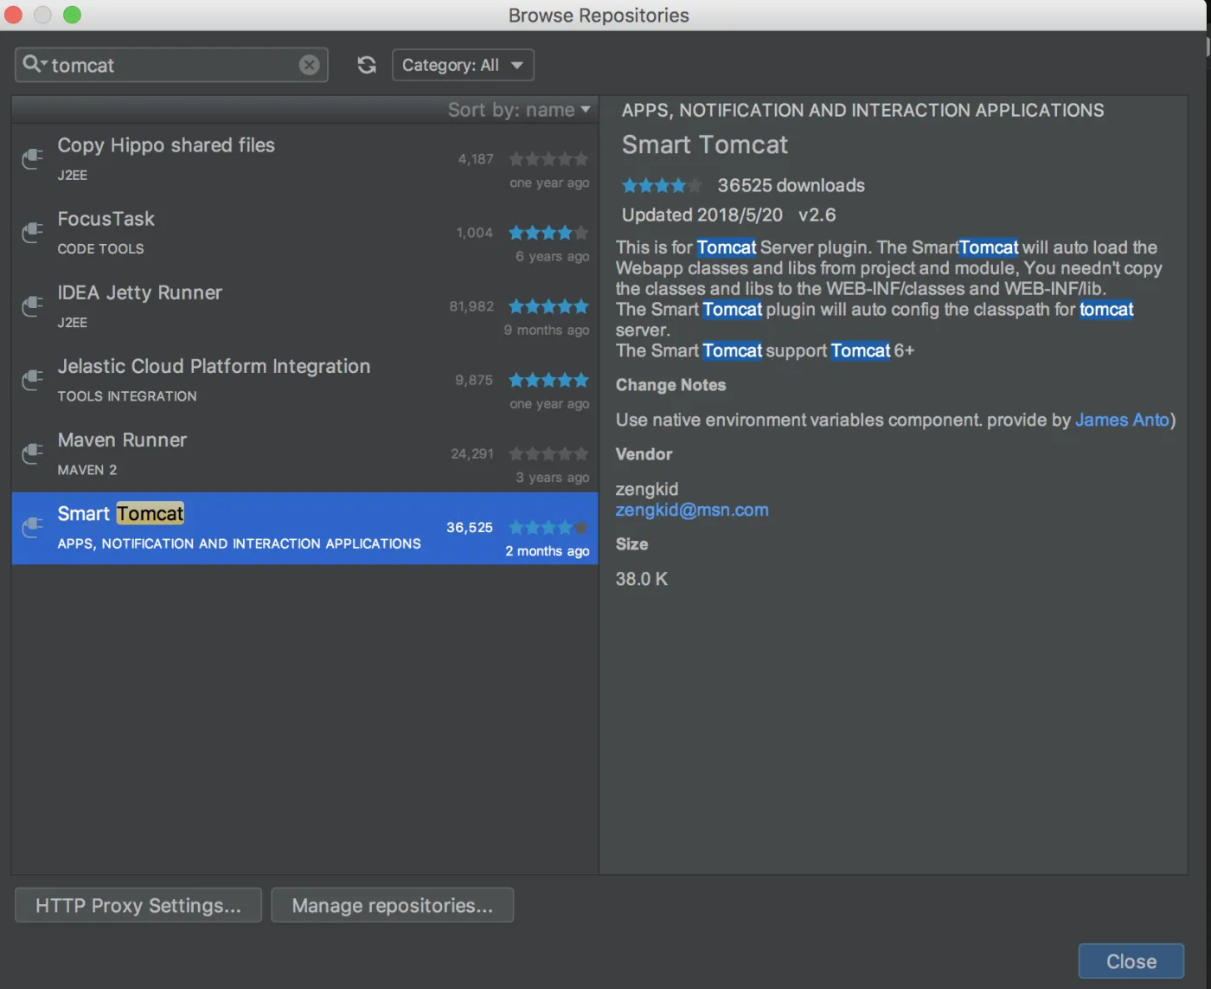Click the FocusTask plugin icon
The height and width of the screenshot is (989, 1211).
pos(32,233)
